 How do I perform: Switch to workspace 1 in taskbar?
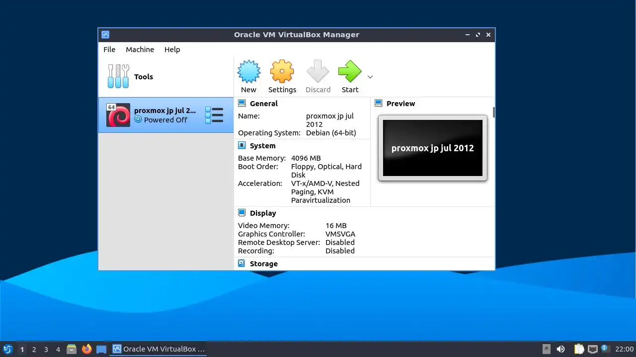[22, 350]
